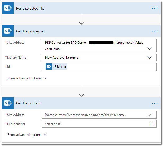Viewport: 164px width, 147px height.
Task: Click SharePoint icon on 'For a selected file'
Action: [x=8, y=8]
